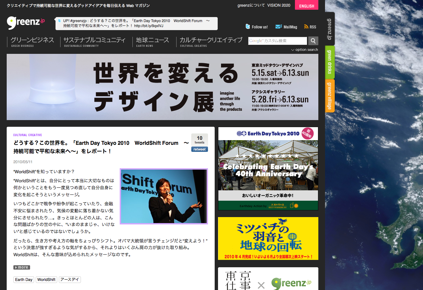
Task: Click the Twitter bird Follow us icon
Action: [x=248, y=27]
